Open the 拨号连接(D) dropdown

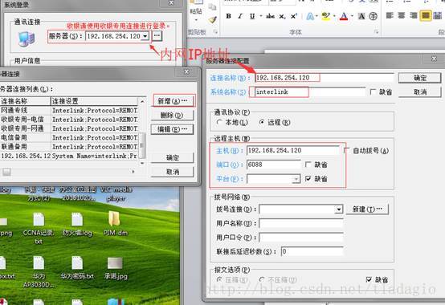point(339,209)
